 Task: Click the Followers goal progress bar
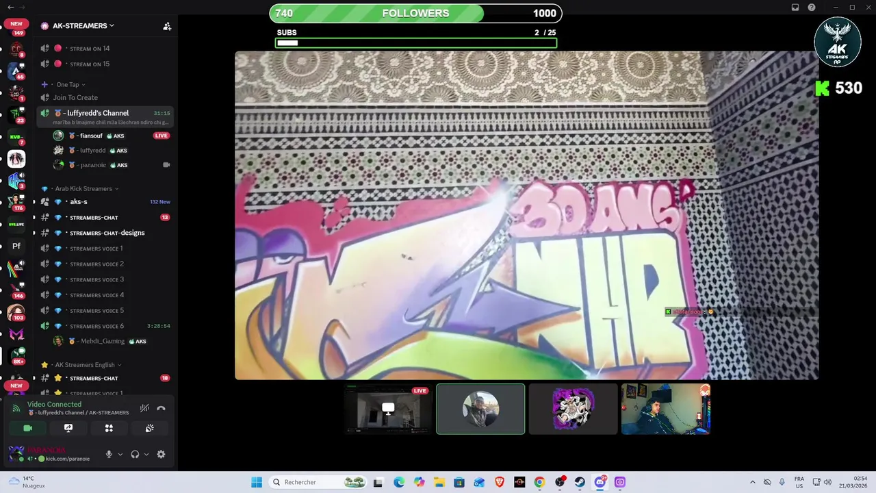(x=416, y=13)
